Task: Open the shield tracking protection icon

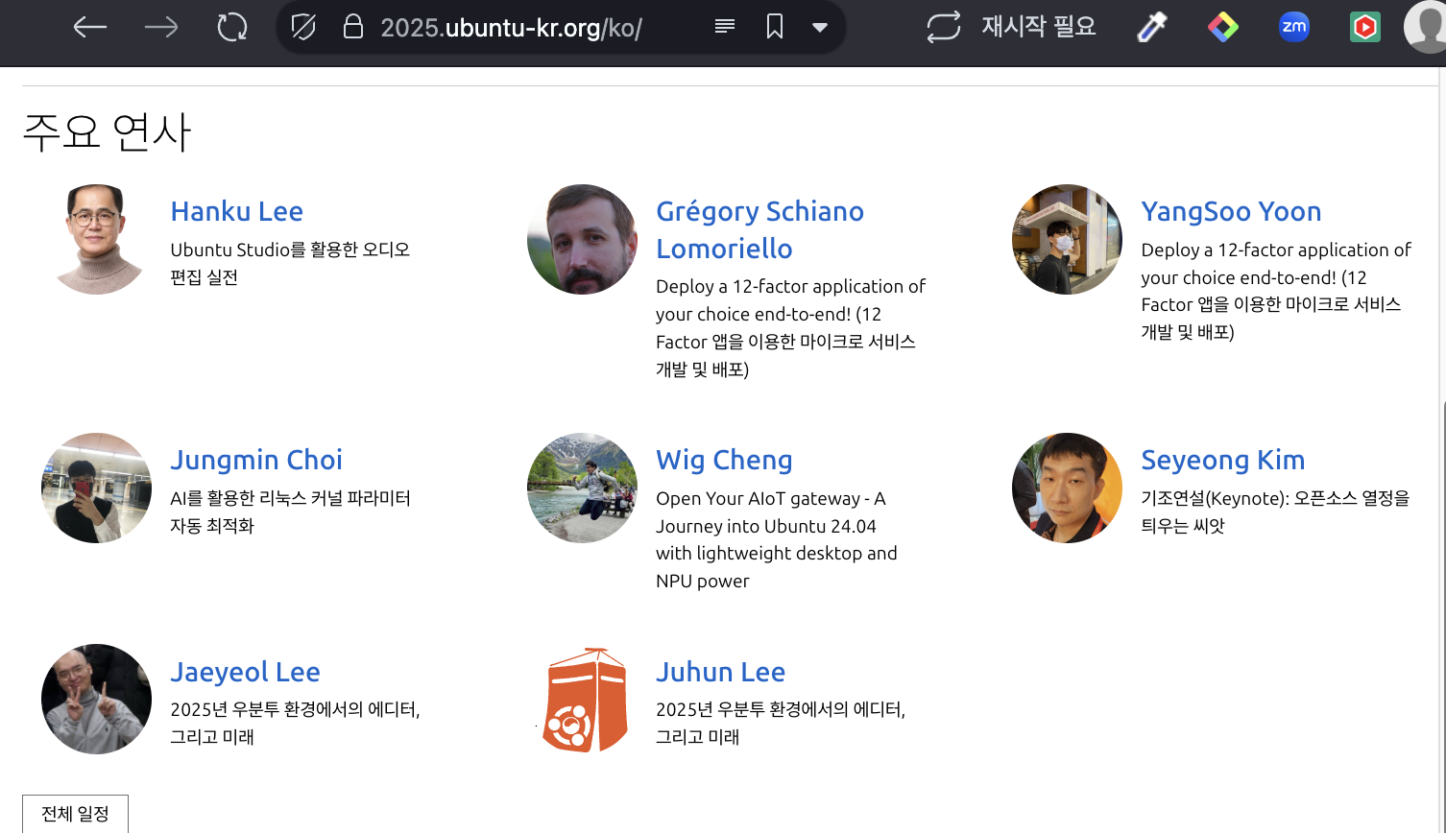Action: 303,27
